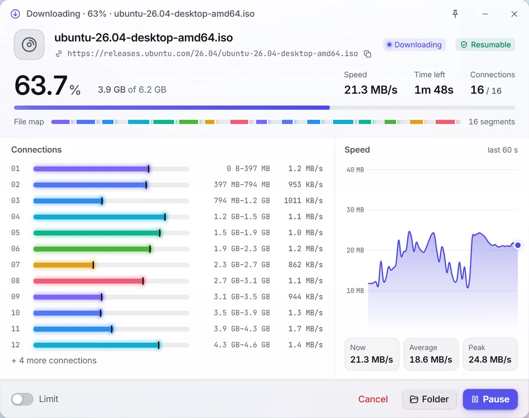Click the Resumable shield badge
Screen dimensions: 529x418
pos(485,45)
